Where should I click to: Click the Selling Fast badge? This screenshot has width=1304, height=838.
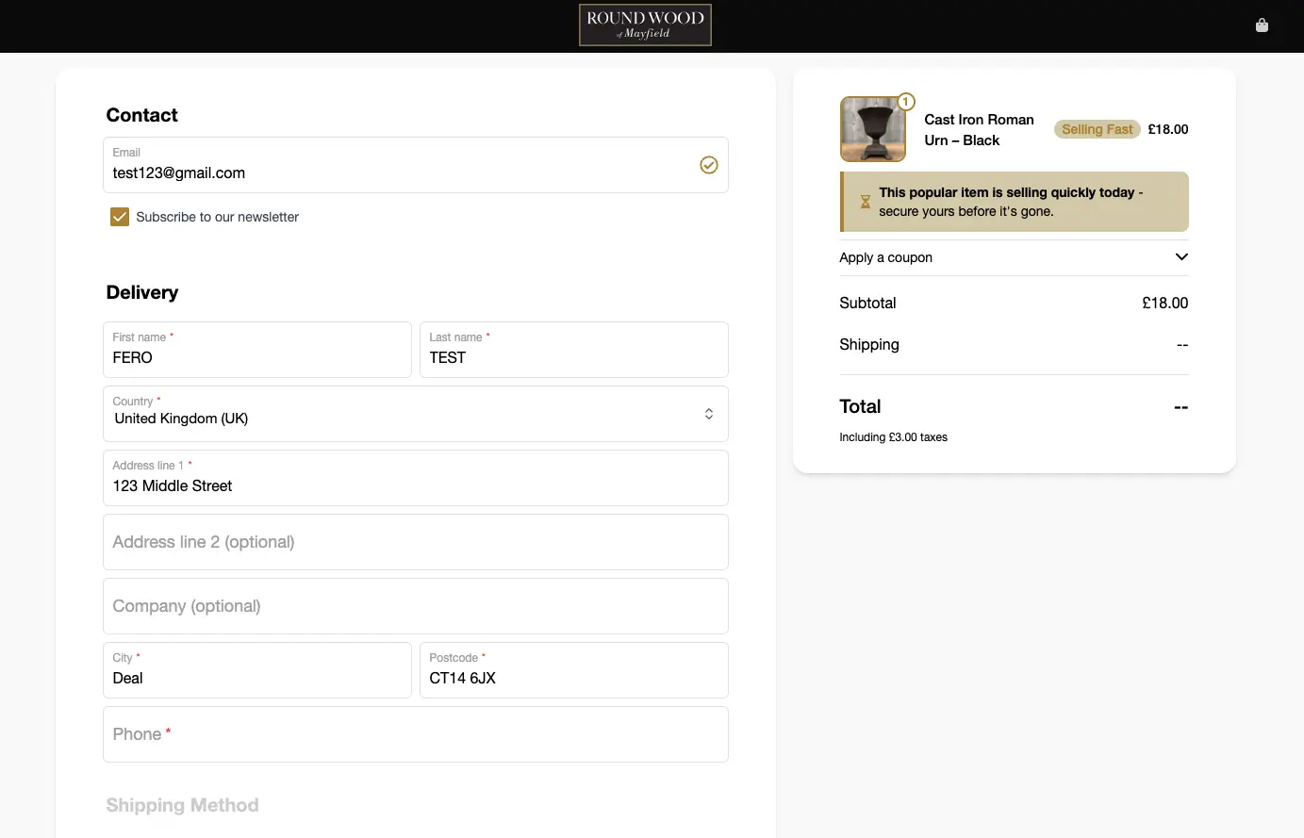point(1097,130)
